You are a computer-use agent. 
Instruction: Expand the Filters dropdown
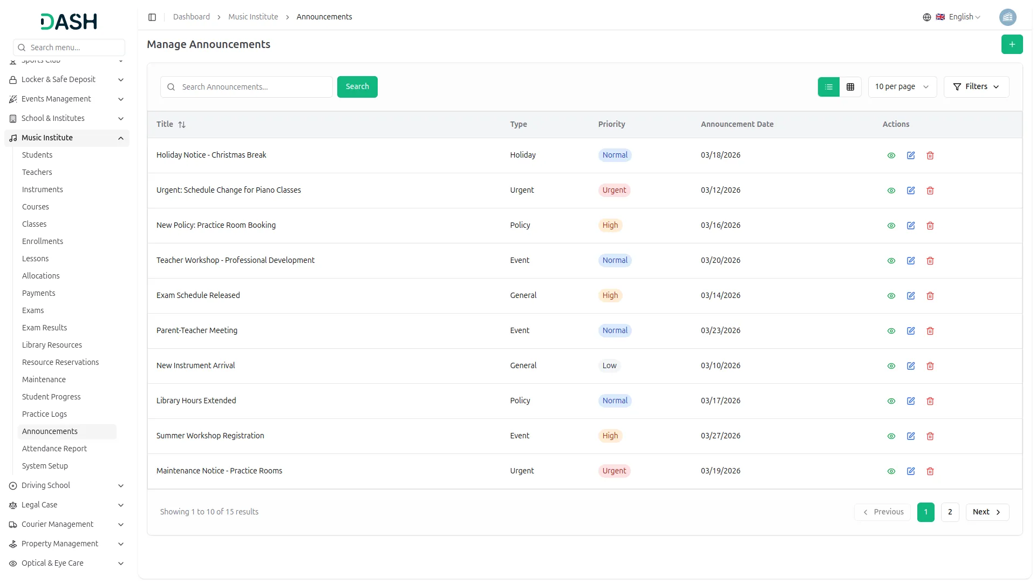976,87
